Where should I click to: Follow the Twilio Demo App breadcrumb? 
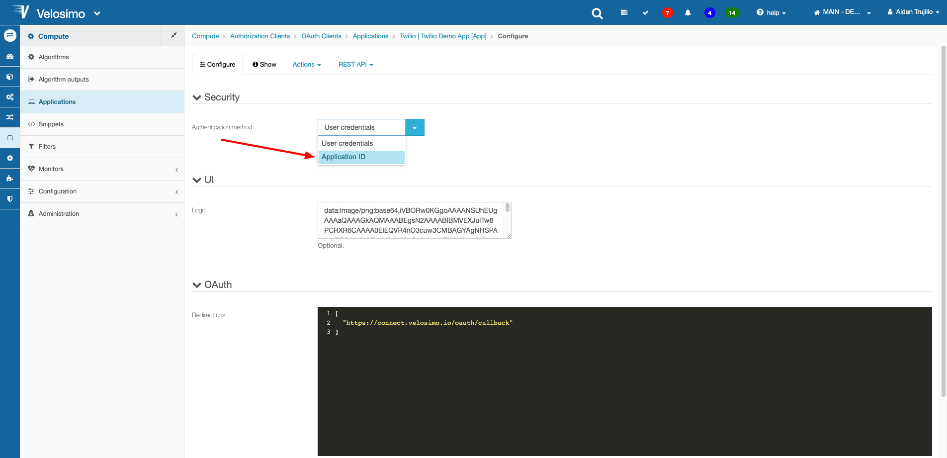(443, 36)
